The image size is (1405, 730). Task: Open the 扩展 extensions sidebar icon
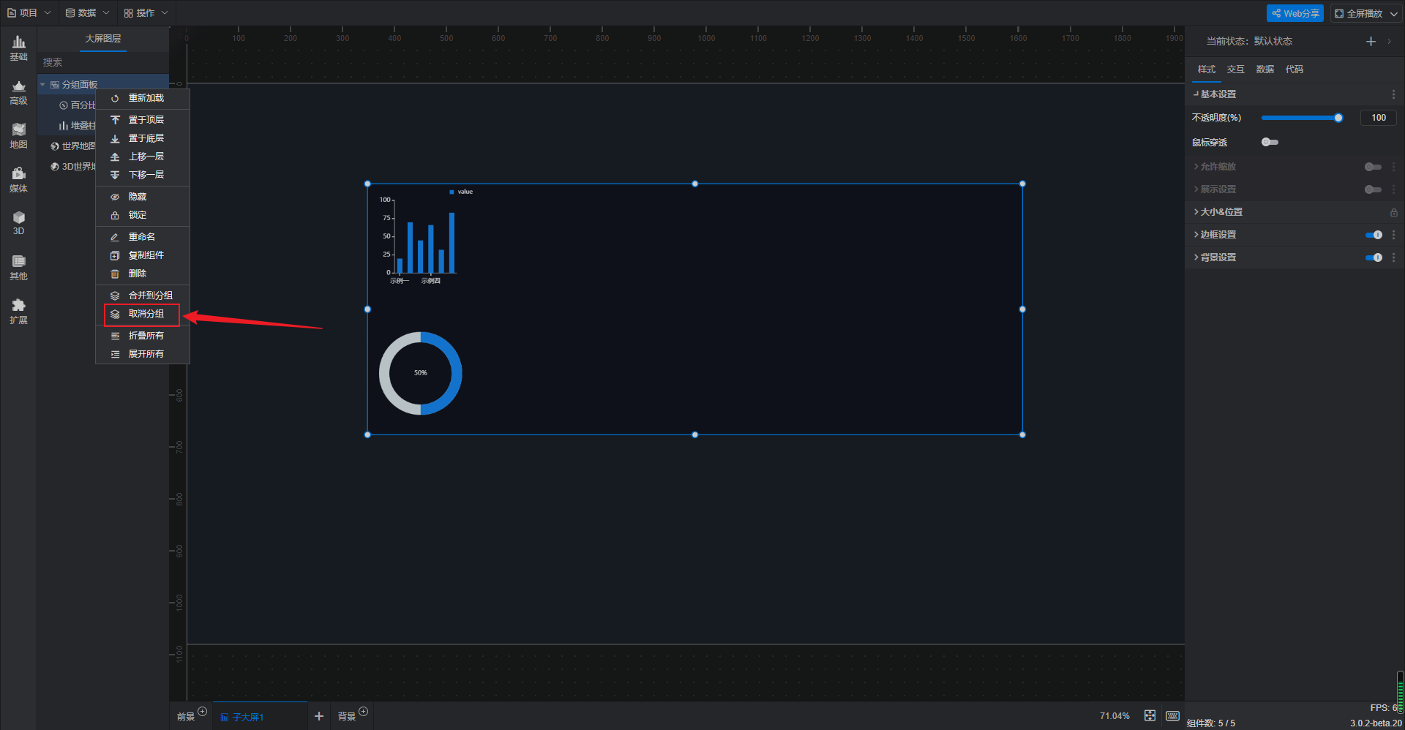click(18, 312)
